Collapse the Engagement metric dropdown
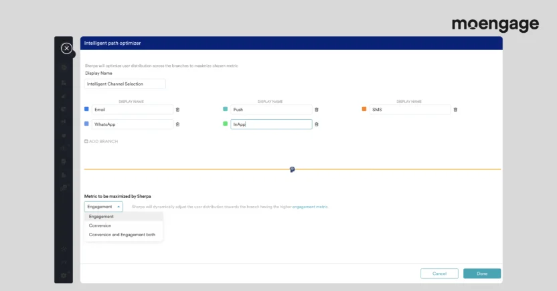 (x=103, y=207)
